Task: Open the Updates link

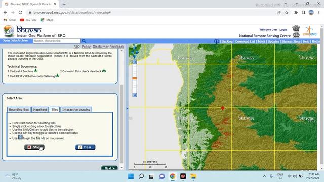Action: (x=273, y=41)
